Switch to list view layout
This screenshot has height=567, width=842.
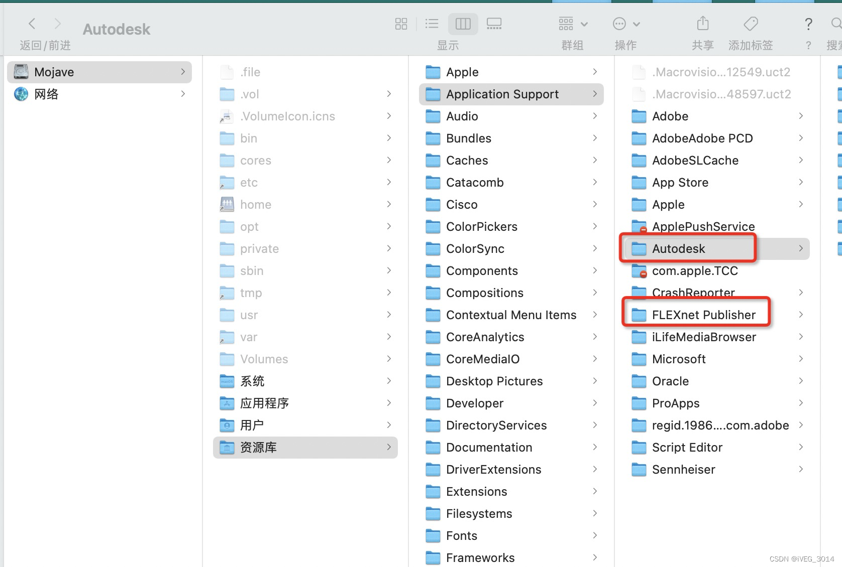[432, 24]
